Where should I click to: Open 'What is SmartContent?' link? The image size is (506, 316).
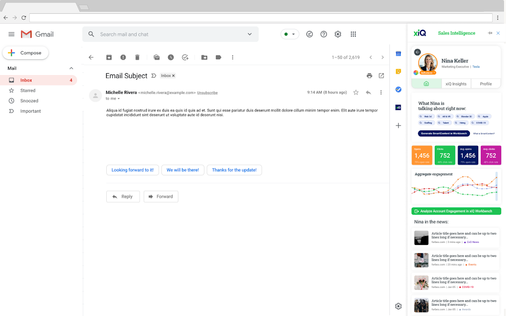click(484, 133)
